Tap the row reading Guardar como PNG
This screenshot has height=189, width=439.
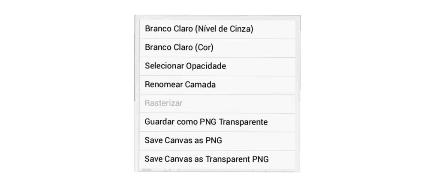coord(217,123)
